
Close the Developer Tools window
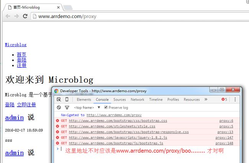tap(233, 90)
